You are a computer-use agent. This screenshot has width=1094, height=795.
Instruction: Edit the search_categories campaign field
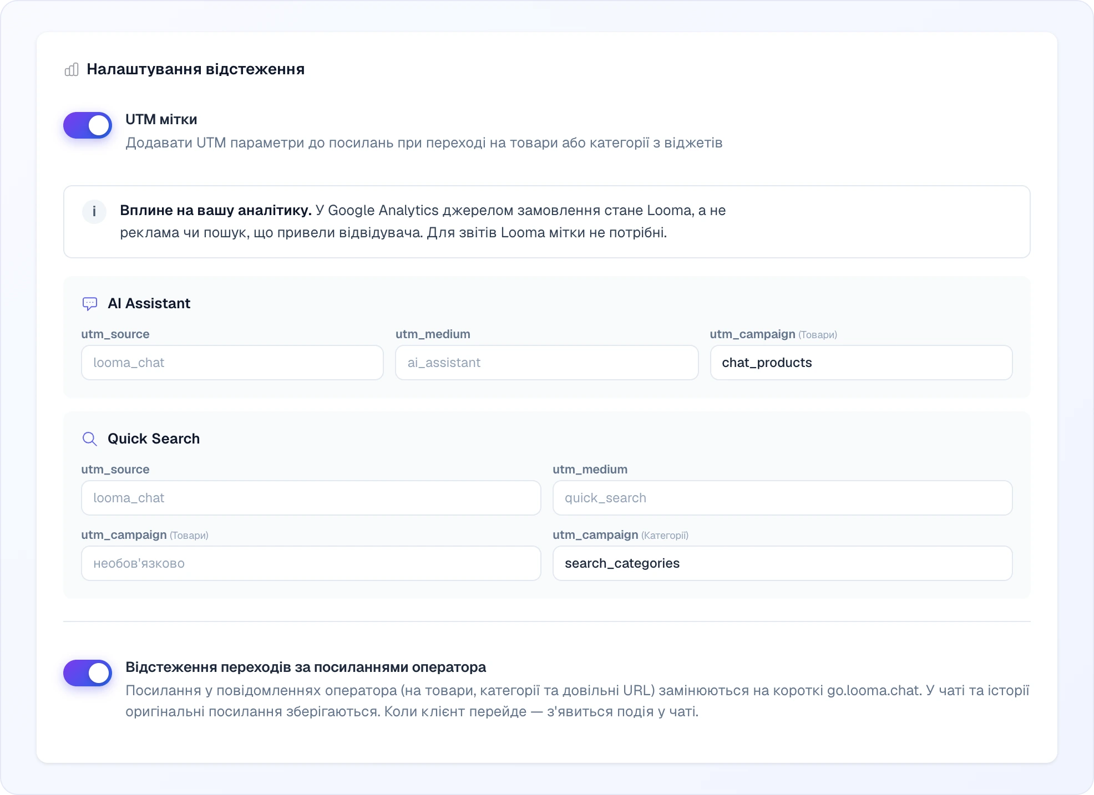pyautogui.click(x=782, y=563)
